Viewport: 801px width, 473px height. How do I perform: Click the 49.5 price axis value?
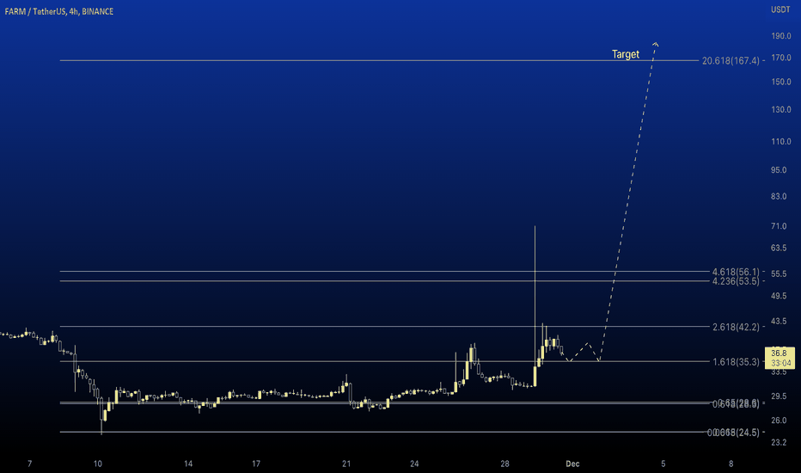click(779, 296)
